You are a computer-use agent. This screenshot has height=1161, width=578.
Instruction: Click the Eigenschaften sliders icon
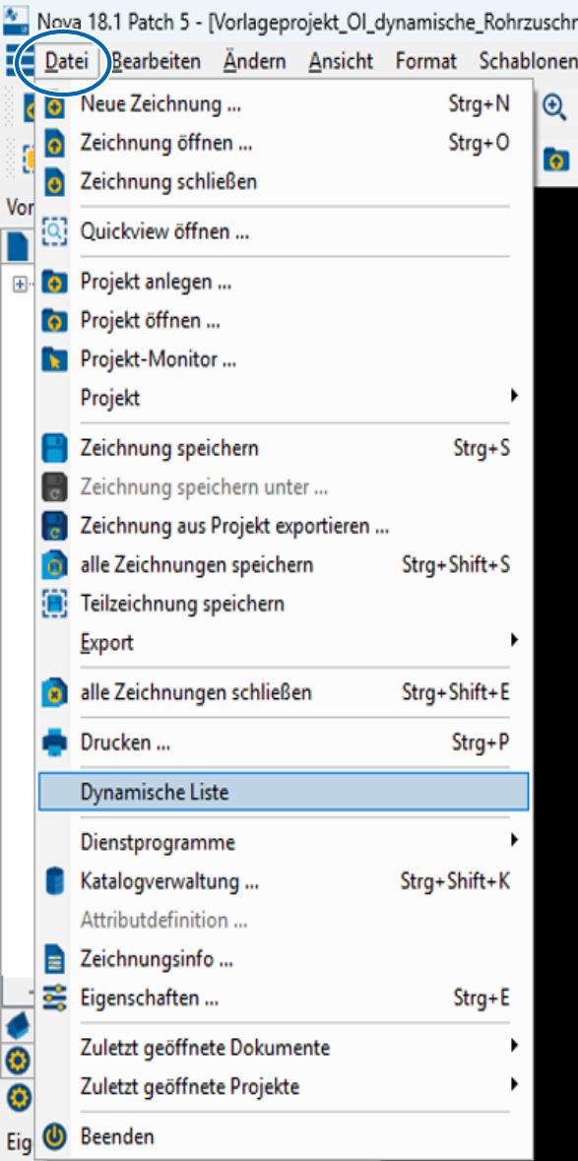55,998
